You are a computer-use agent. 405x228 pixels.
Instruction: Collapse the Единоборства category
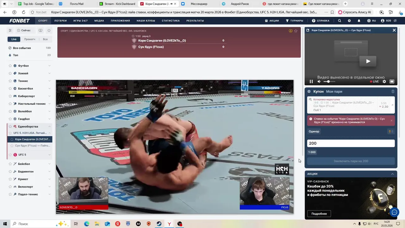click(49, 127)
